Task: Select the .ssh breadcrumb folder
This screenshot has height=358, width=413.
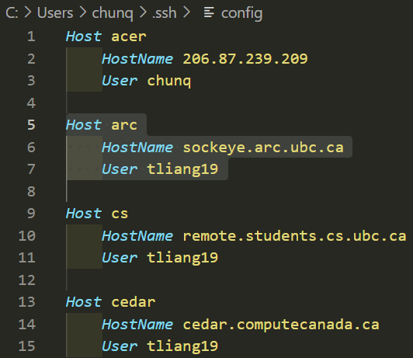Action: (165, 13)
